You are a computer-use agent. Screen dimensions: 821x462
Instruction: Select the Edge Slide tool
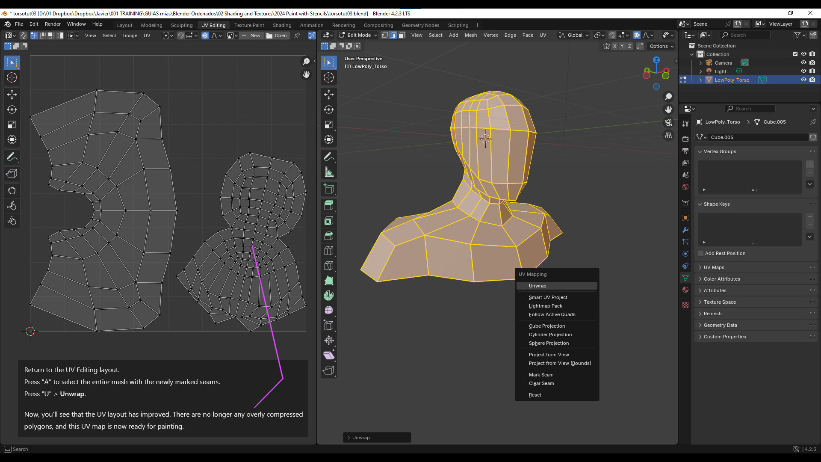(x=329, y=325)
